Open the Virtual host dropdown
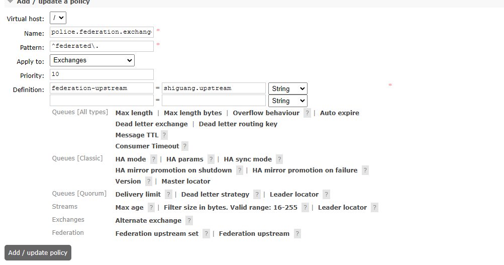The width and height of the screenshot is (504, 265). pyautogui.click(x=58, y=18)
